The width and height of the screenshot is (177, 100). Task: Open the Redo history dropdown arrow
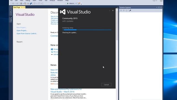click(x=41, y=4)
